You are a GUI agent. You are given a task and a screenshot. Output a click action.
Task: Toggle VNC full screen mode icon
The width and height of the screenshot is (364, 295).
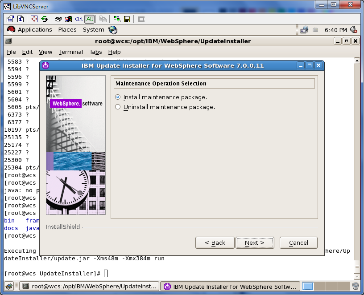[x=34, y=19]
